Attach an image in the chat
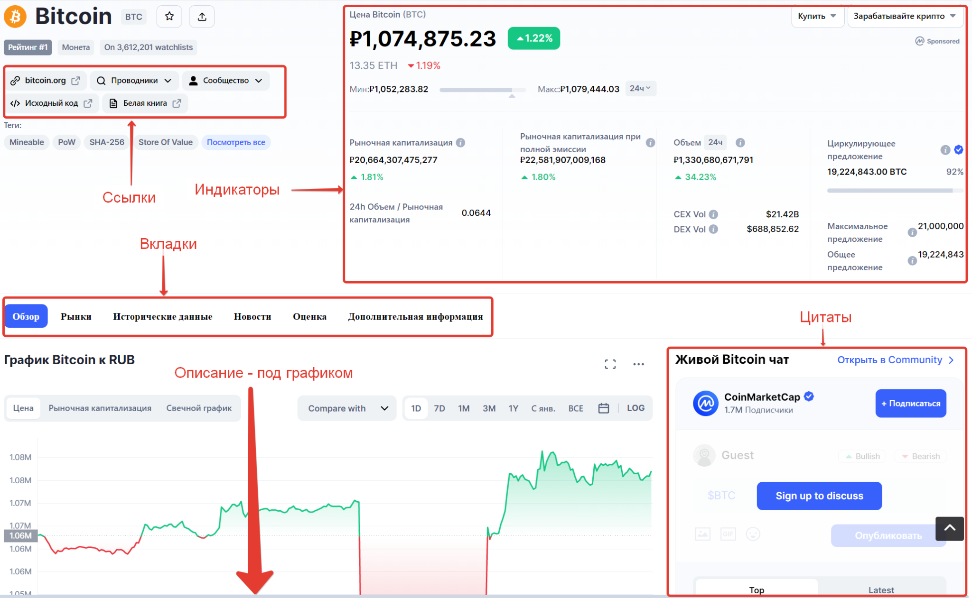The image size is (972, 598). click(703, 534)
